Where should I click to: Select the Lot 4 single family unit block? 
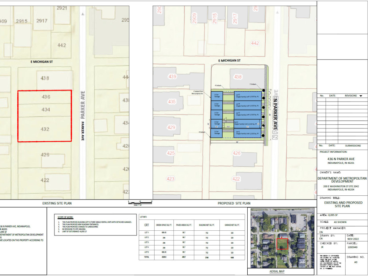point(248,105)
